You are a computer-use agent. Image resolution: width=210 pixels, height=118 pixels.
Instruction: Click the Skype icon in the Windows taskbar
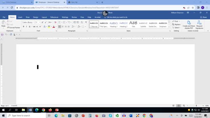(x=110, y=115)
